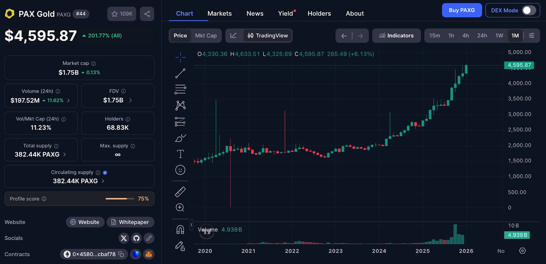Click the 4.939B volume axis label
The width and height of the screenshot is (546, 264).
coord(517,235)
